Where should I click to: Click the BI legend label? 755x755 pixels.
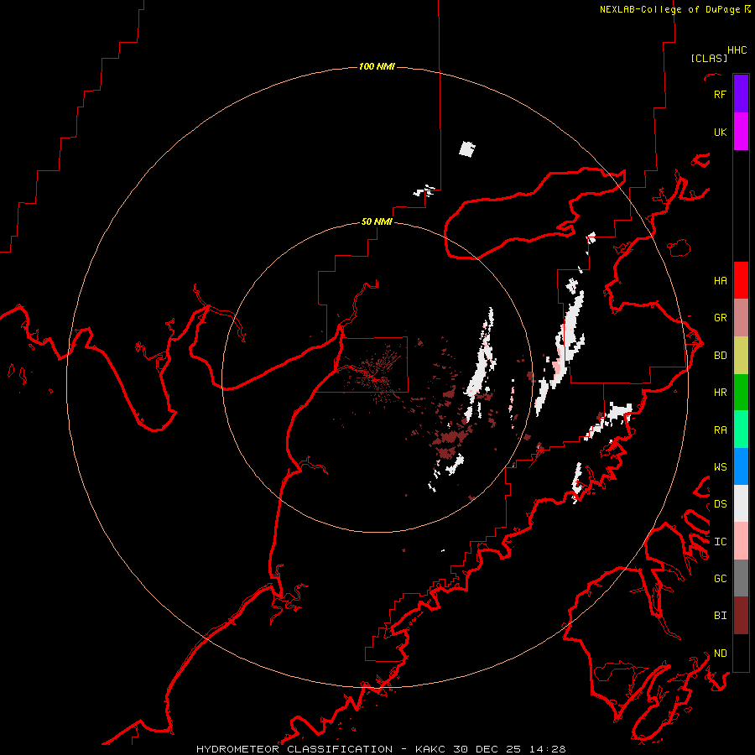click(x=720, y=616)
